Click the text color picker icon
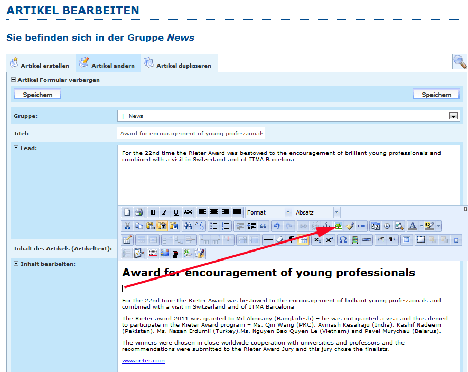This screenshot has height=372, width=468. coord(413,226)
